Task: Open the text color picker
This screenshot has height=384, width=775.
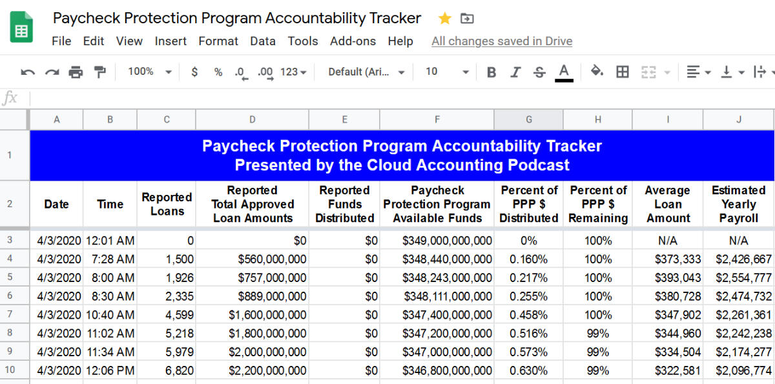Action: pyautogui.click(x=564, y=72)
